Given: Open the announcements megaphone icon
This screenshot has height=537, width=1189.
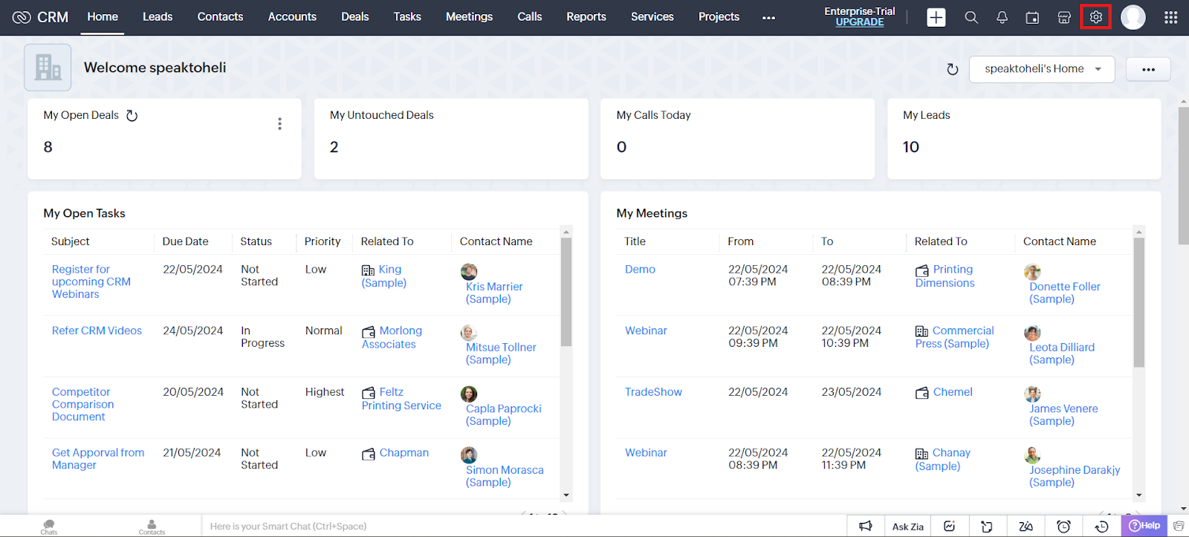Looking at the screenshot, I should pos(866,526).
